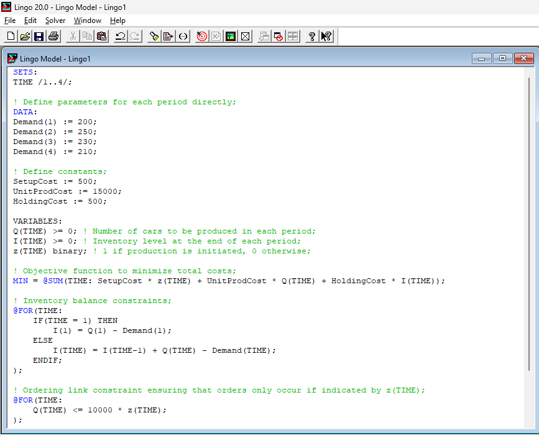
Task: Open the Help Topics question mark icon
Action: click(311, 36)
